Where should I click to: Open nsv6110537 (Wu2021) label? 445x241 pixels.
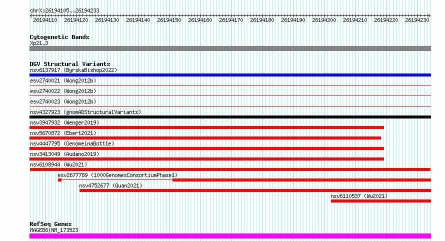click(x=359, y=196)
